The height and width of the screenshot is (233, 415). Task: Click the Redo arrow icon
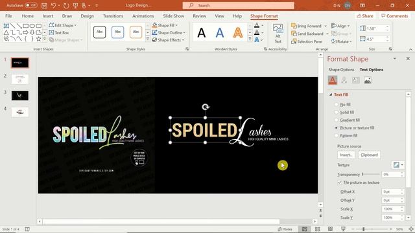(x=66, y=5)
